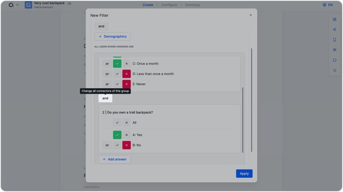Change 'or' connector beside B: No
This screenshot has height=192, width=343.
coord(107,145)
